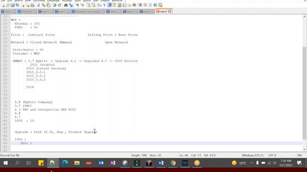Close the new 5 tab

tap(153, 11)
